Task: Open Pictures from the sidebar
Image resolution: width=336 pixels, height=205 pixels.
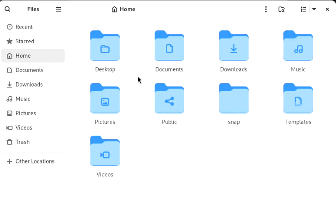Action: click(25, 113)
